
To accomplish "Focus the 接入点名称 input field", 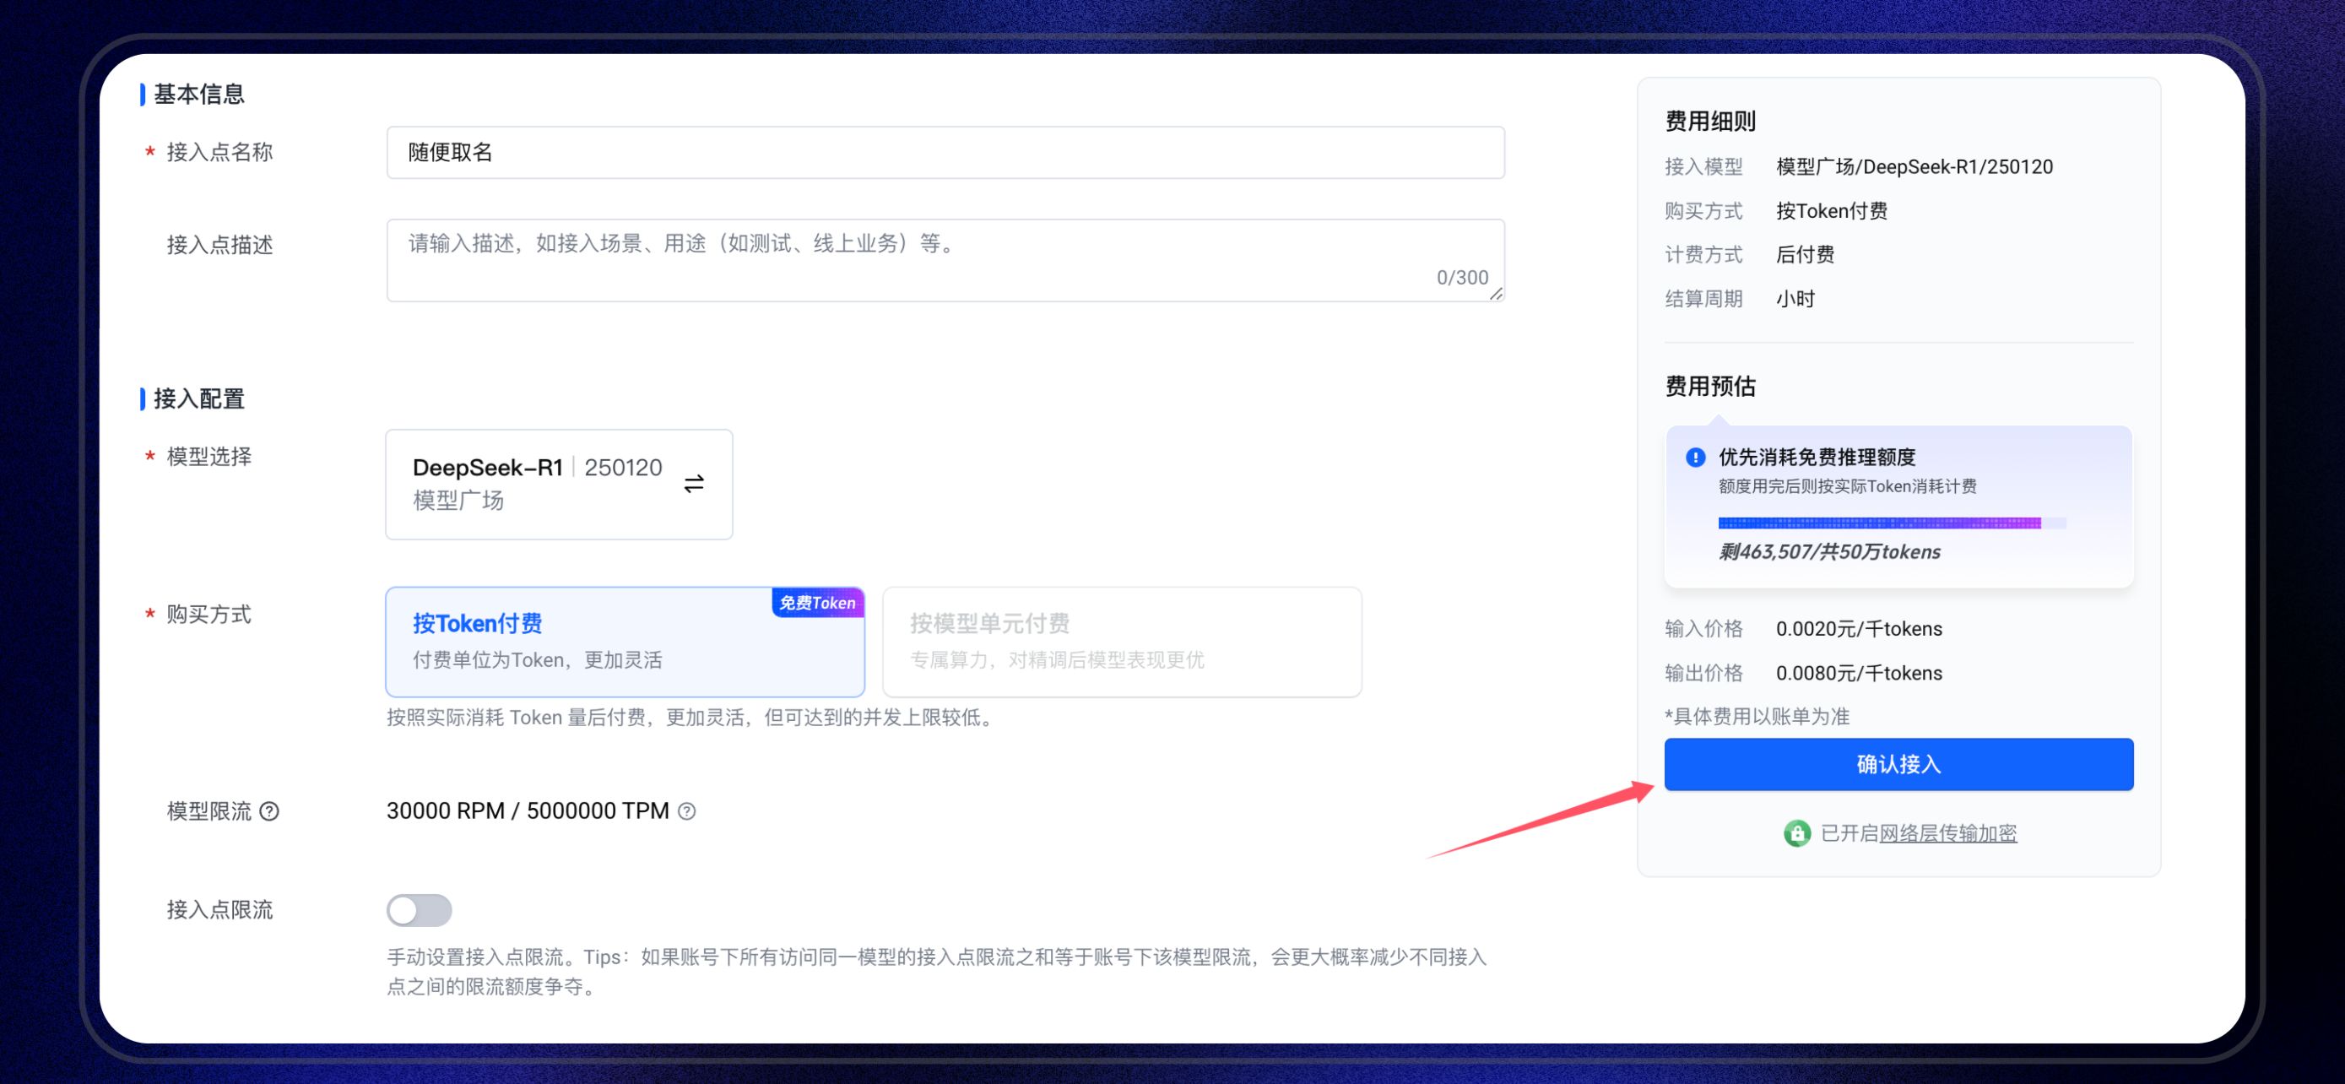I will click(x=945, y=152).
